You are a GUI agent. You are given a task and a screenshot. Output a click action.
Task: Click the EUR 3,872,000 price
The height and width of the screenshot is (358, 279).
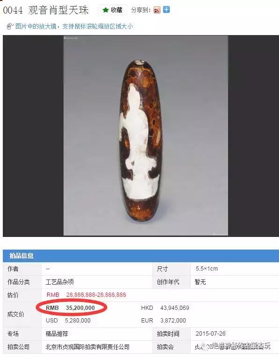[164, 321]
